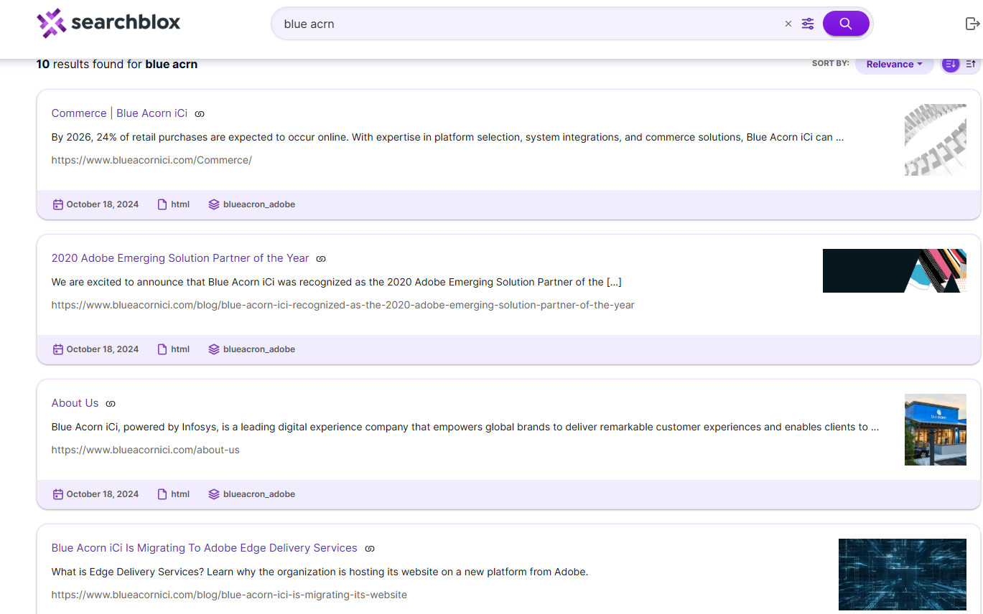Screen dimensions: 983x614
Task: Click collection layers icon in Commerce result footer
Action: click(214, 204)
